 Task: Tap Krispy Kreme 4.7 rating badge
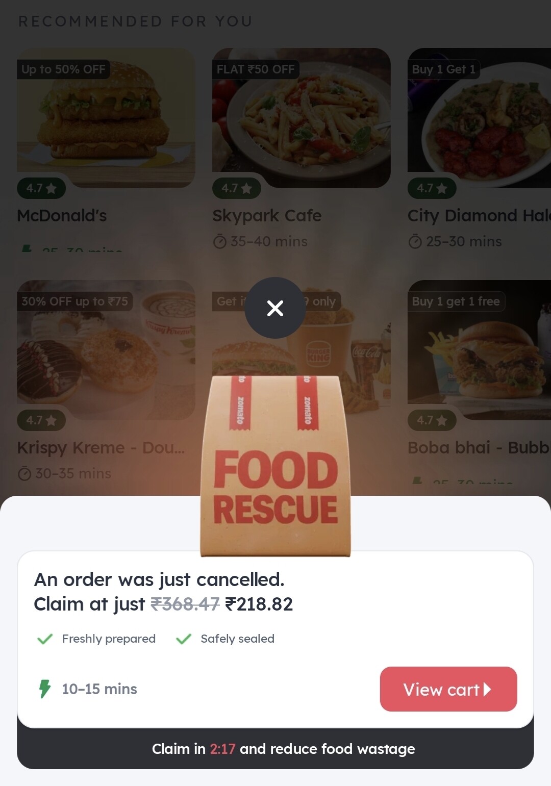click(41, 420)
